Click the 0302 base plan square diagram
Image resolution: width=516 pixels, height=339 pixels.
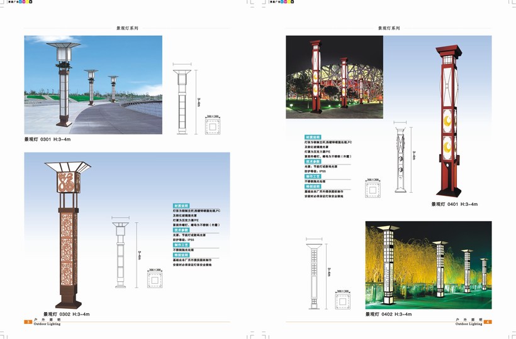point(155,278)
